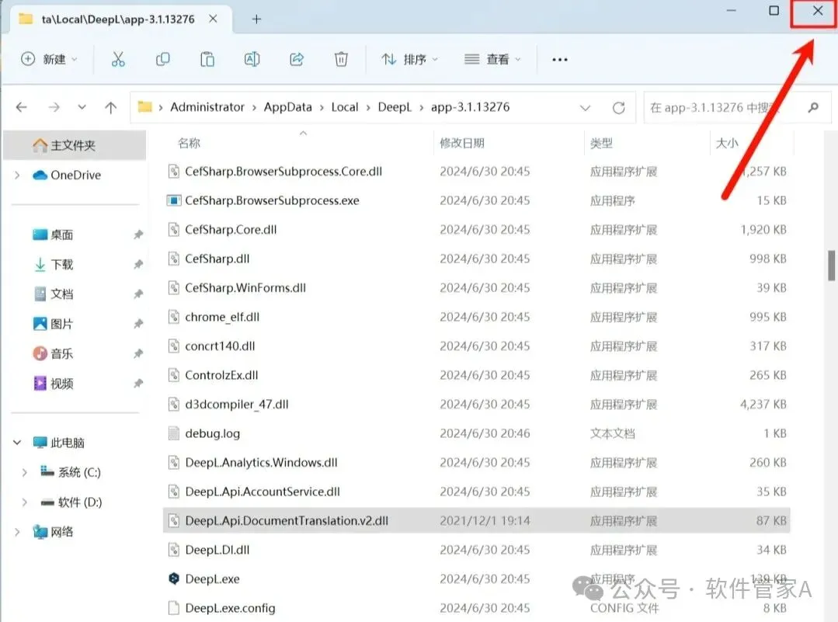Expand the address bar history dropdown

tap(586, 108)
